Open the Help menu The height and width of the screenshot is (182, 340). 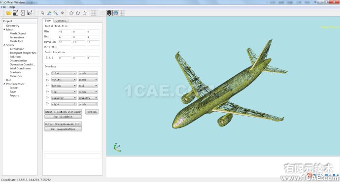(x=12, y=7)
